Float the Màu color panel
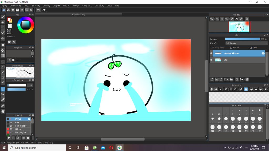This screenshot has width=269, height=151. [30, 15]
